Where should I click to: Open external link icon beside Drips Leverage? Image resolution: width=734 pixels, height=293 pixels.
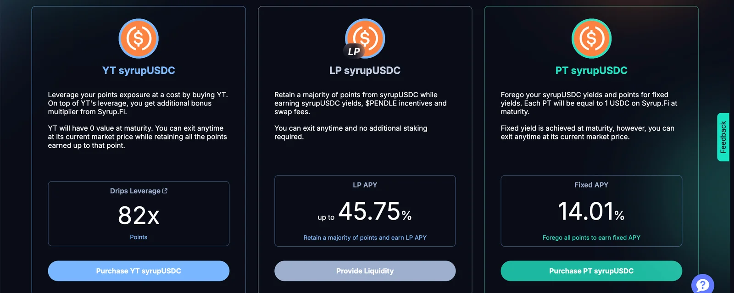pos(165,191)
